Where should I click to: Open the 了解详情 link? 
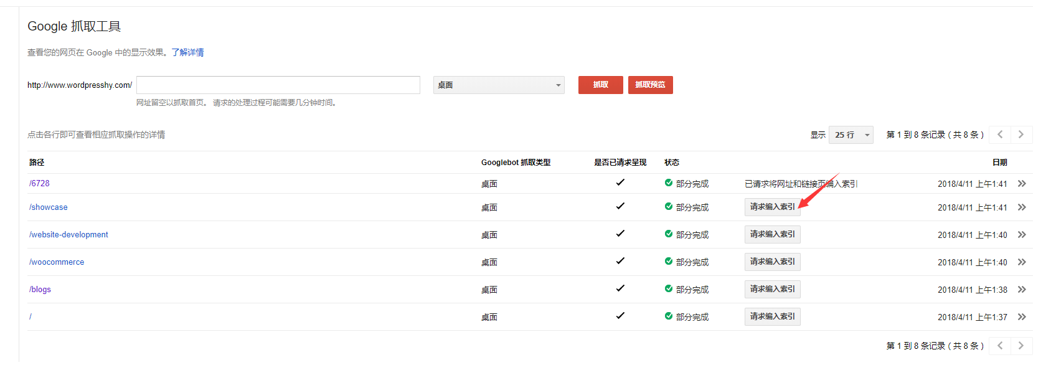(x=188, y=53)
